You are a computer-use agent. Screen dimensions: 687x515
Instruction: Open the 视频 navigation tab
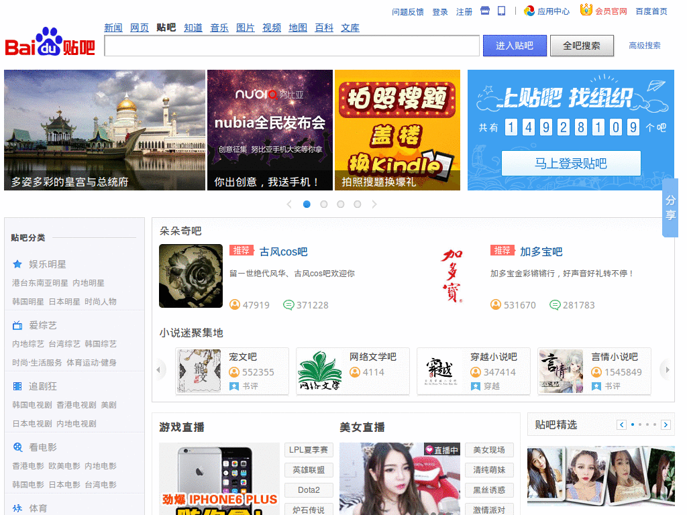pos(272,27)
